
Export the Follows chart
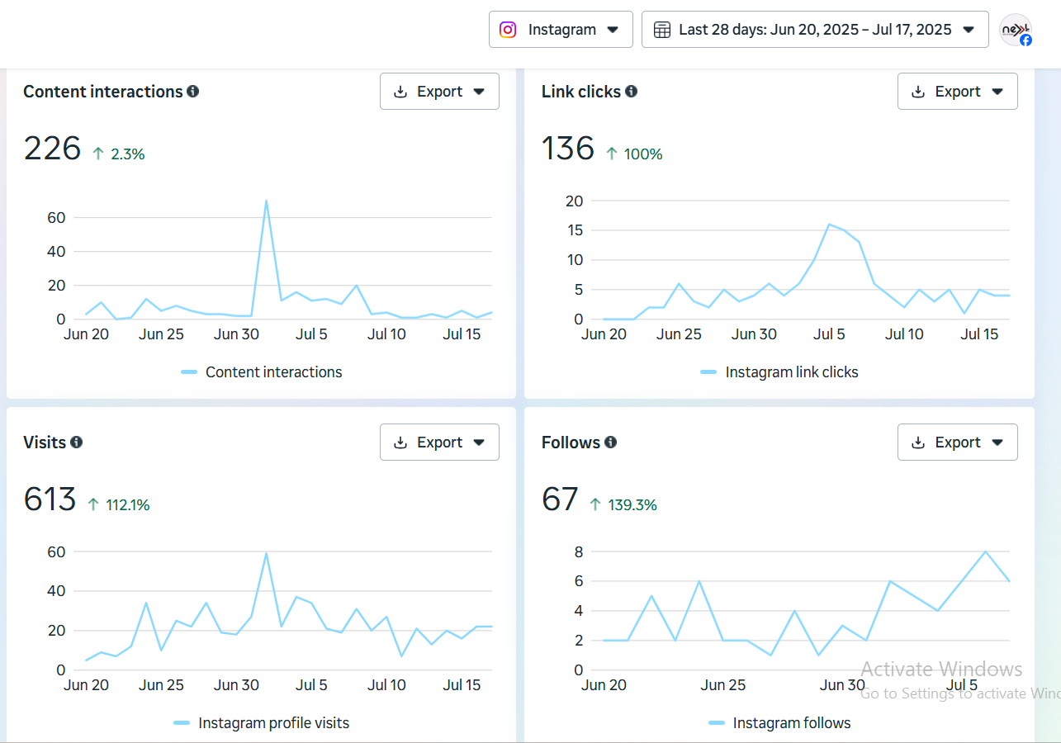(957, 442)
